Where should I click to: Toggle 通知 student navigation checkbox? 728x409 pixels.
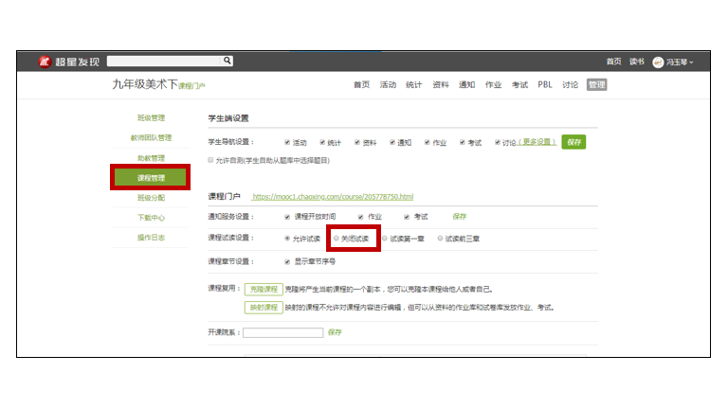point(392,142)
